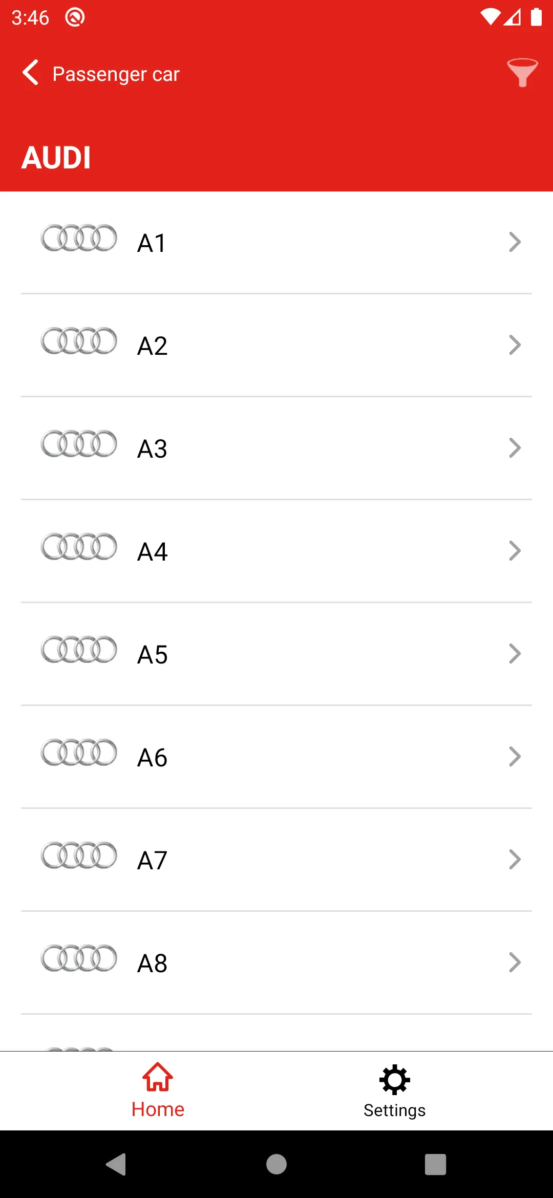553x1198 pixels.
Task: Select the A1 model label
Action: (x=152, y=243)
